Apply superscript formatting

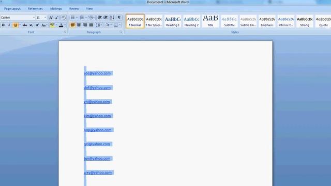pos(37,25)
